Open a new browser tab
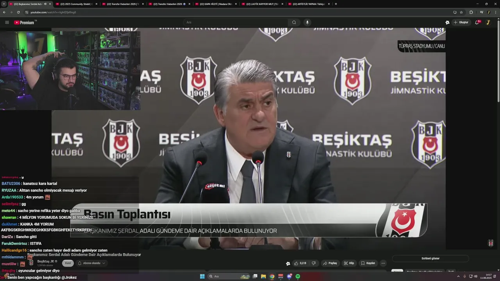 tap(336, 4)
